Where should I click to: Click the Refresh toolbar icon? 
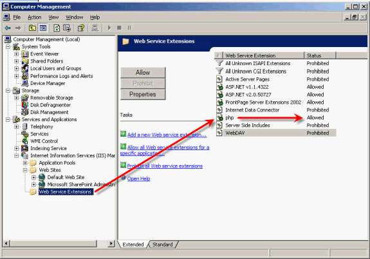(x=57, y=28)
